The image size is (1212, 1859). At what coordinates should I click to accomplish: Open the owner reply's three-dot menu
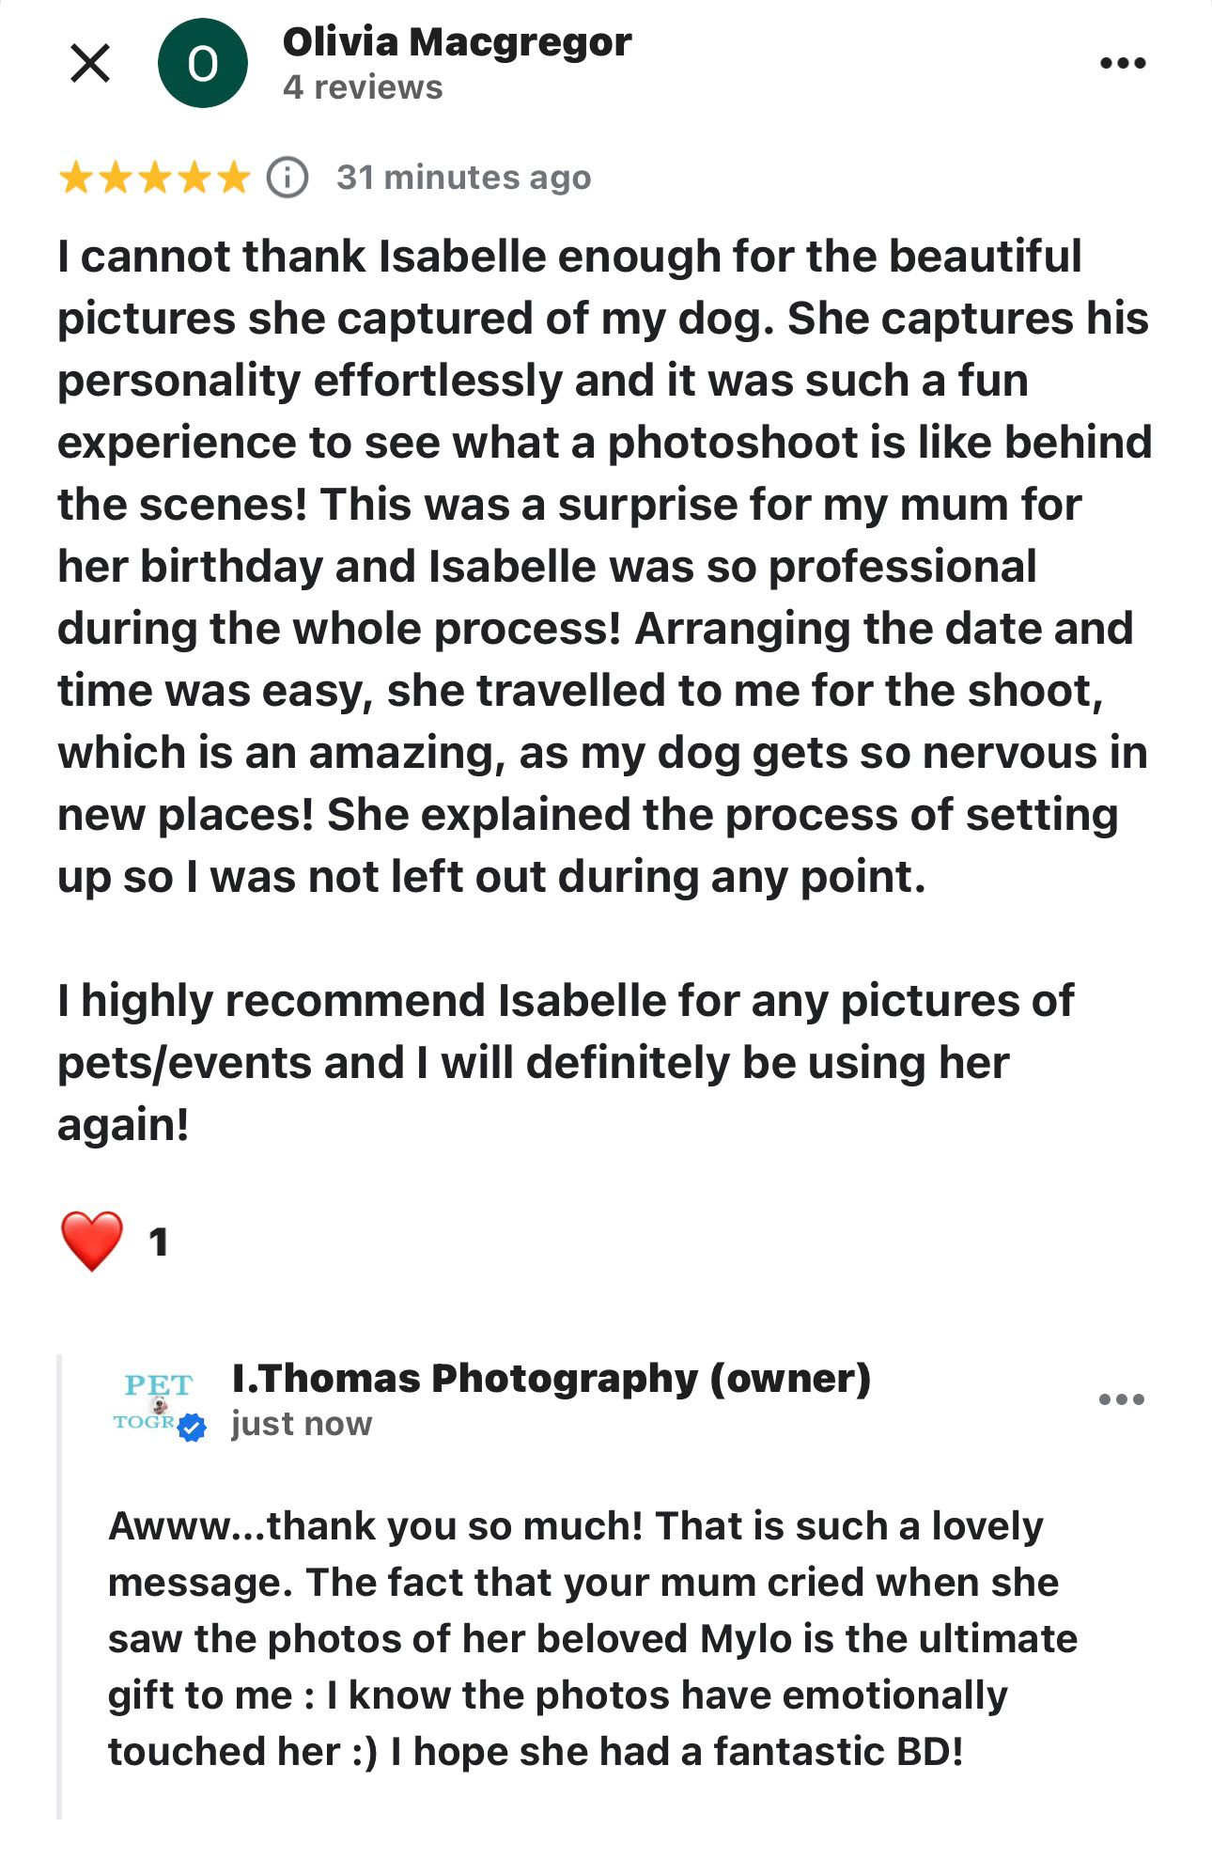1122,1399
